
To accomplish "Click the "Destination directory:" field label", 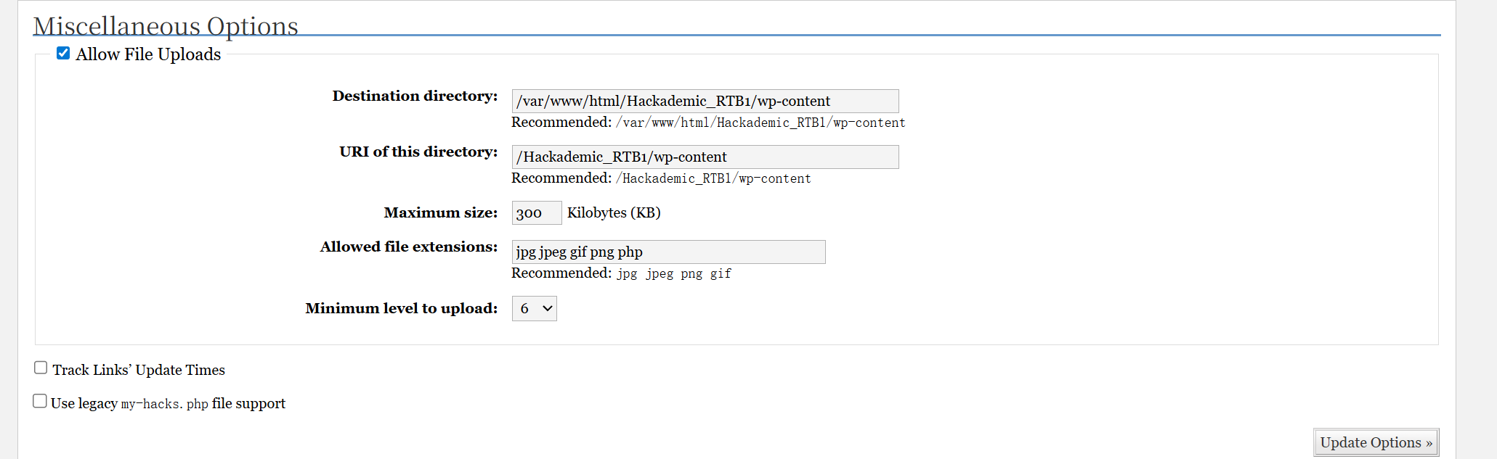I will click(415, 96).
